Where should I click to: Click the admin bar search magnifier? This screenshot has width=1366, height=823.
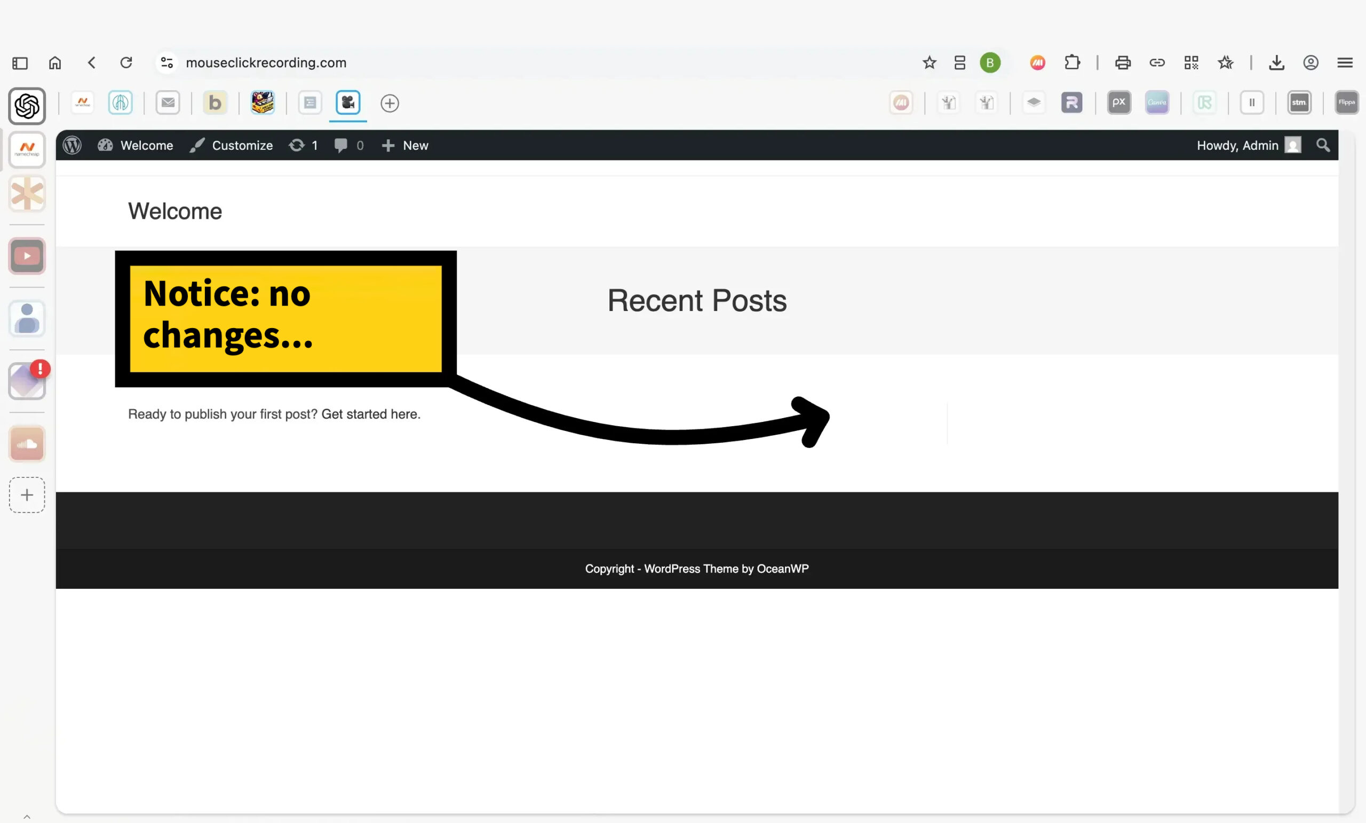(1323, 145)
